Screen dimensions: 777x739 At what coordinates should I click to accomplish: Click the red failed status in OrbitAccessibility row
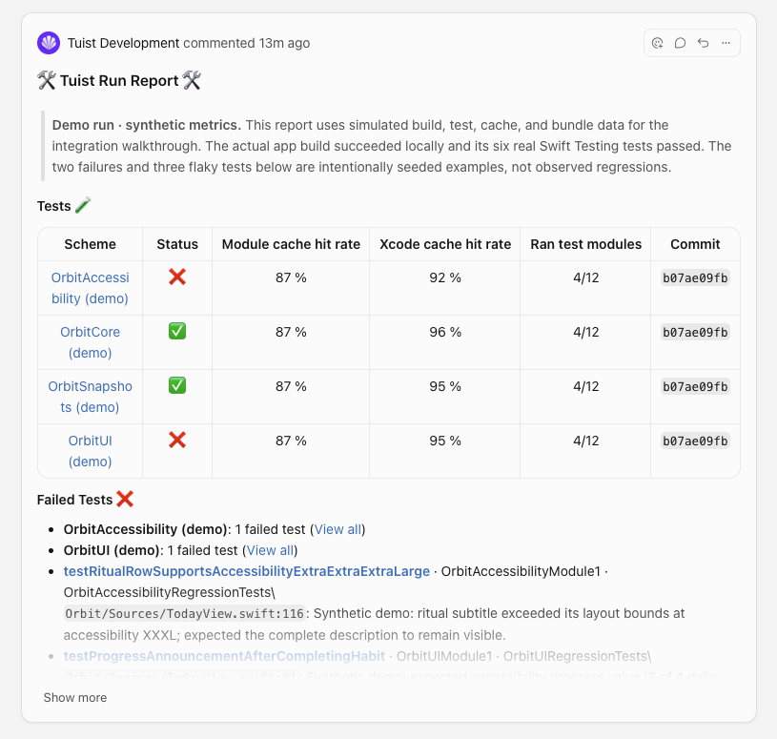tap(177, 277)
